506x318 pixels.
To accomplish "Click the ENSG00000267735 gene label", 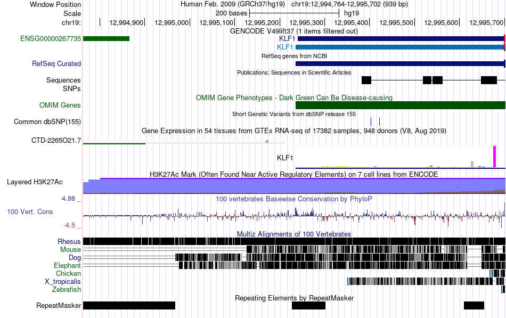I will pyautogui.click(x=51, y=39).
